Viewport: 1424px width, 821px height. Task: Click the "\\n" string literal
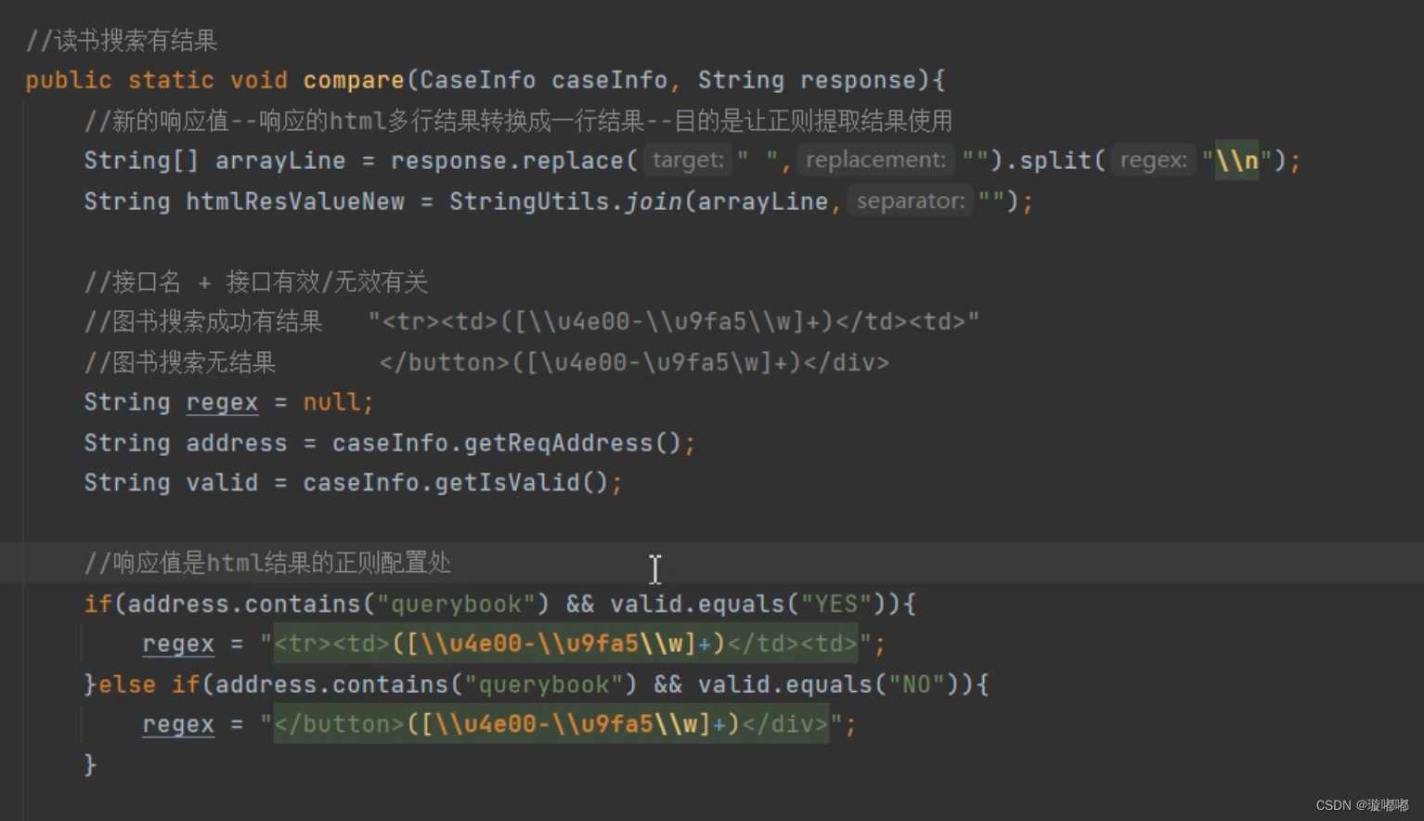1236,161
